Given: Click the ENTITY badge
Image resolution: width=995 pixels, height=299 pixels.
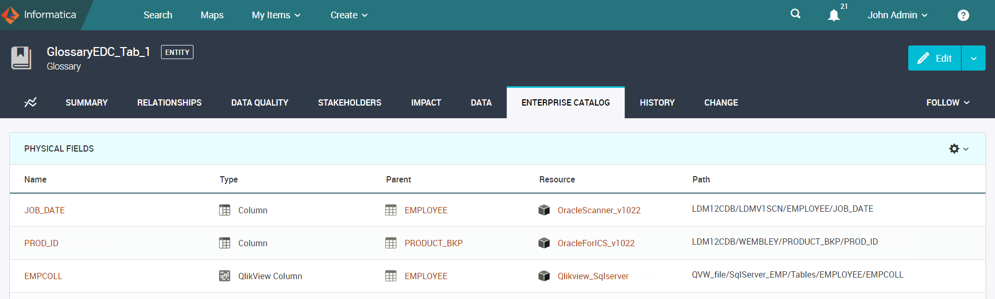Looking at the screenshot, I should (x=177, y=52).
